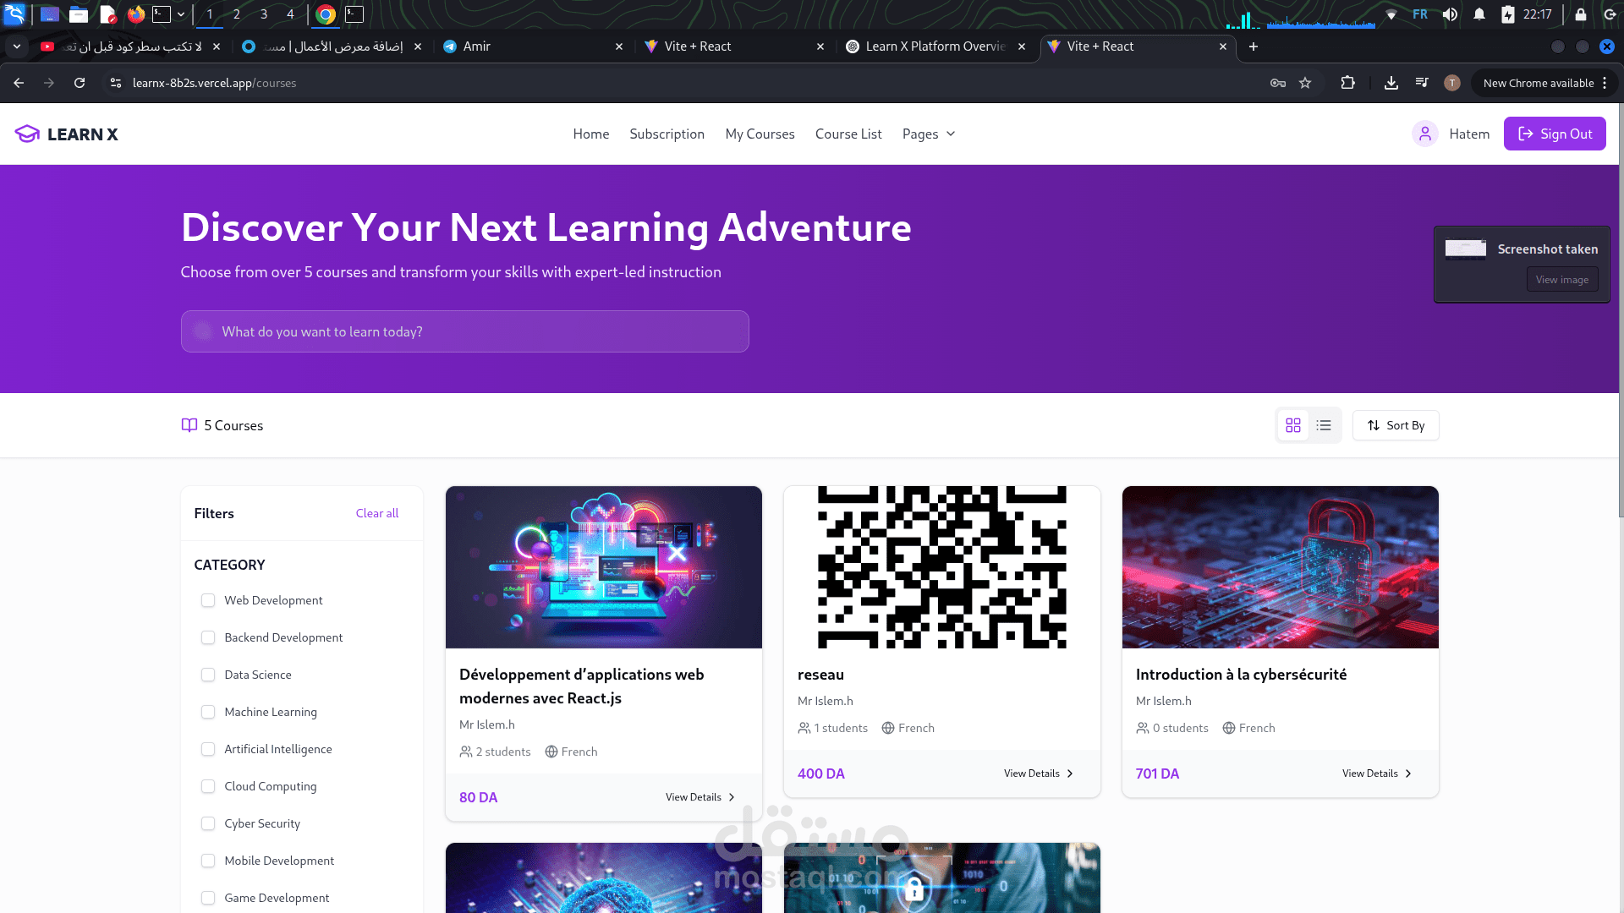1624x913 pixels.
Task: Check the Game Development filter
Action: 208,898
